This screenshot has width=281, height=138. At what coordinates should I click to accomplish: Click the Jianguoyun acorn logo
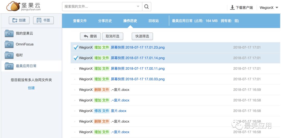tap(13, 6)
